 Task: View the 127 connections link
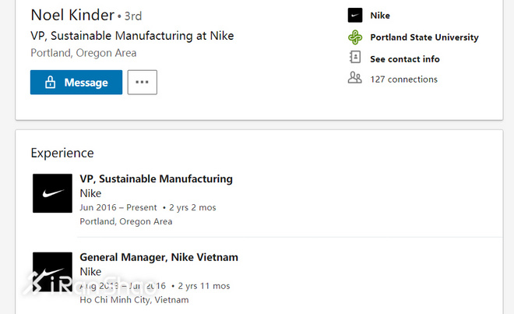tap(403, 79)
